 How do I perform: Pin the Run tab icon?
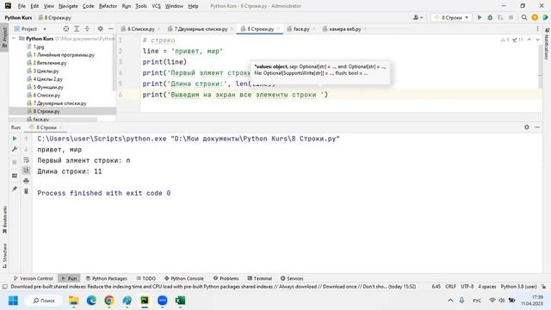pos(15,189)
